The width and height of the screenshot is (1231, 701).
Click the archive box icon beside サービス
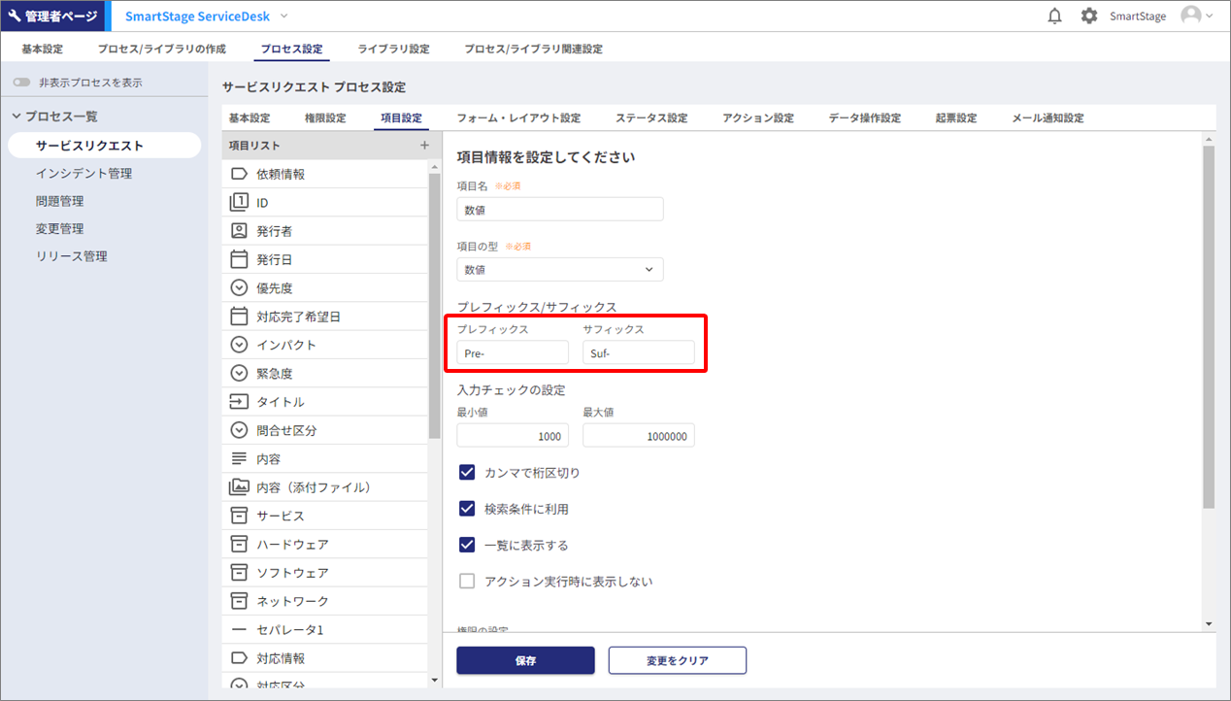[x=239, y=516]
